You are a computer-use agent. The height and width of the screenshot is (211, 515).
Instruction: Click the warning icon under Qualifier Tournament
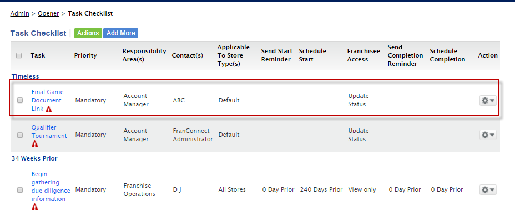(34, 143)
